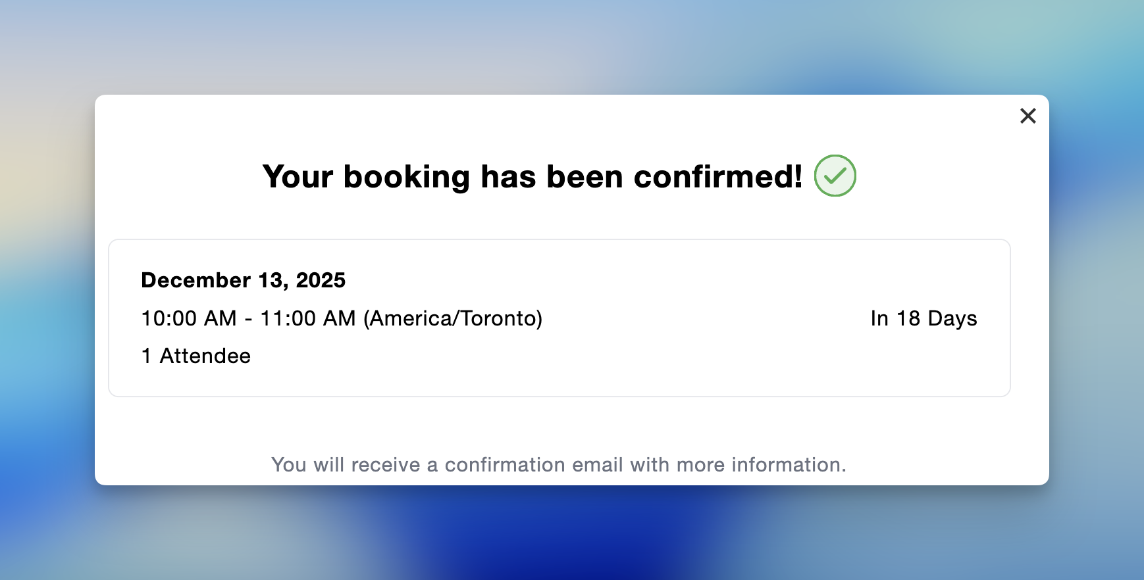Click the 'Your booking has been confirmed!' heading
Image resolution: width=1144 pixels, height=580 pixels.
click(x=533, y=175)
